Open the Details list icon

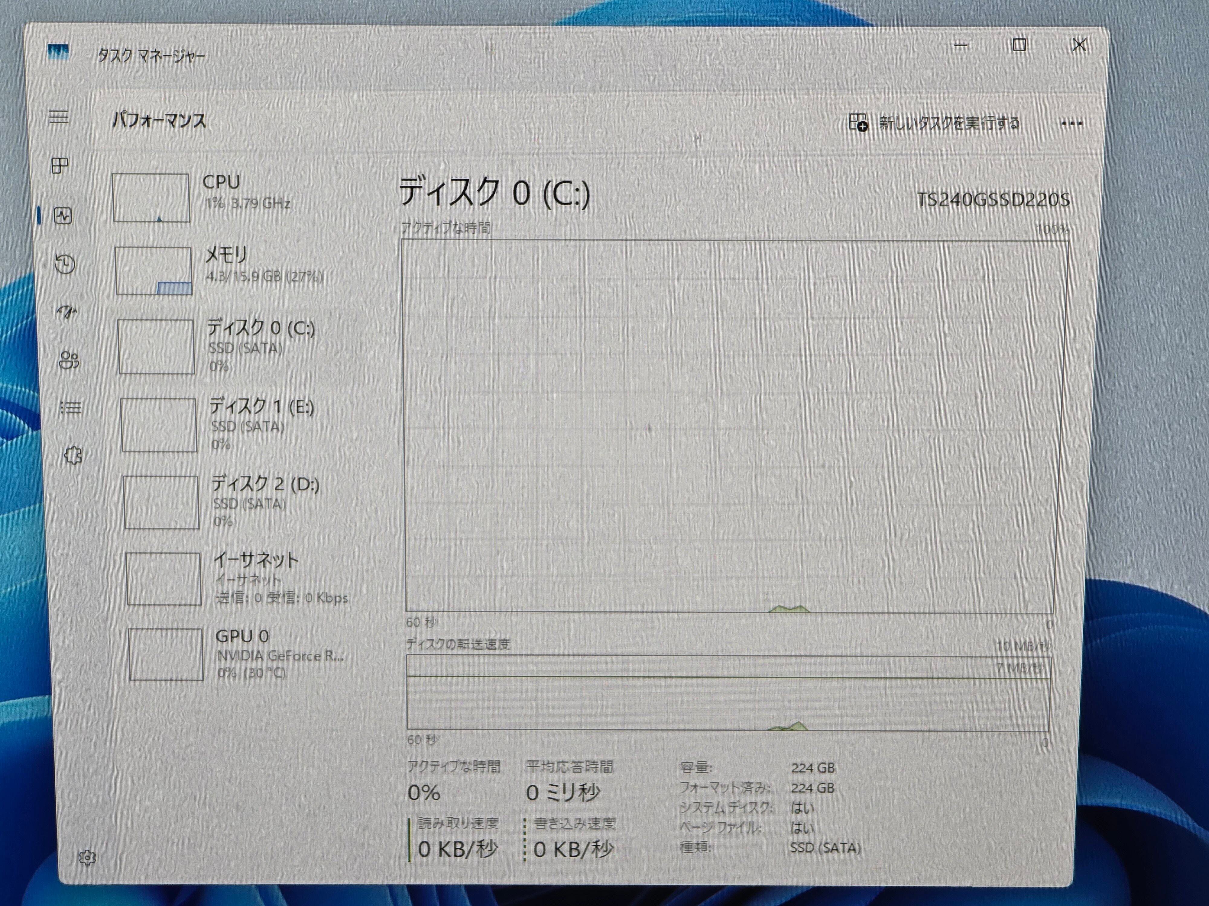pyautogui.click(x=70, y=407)
